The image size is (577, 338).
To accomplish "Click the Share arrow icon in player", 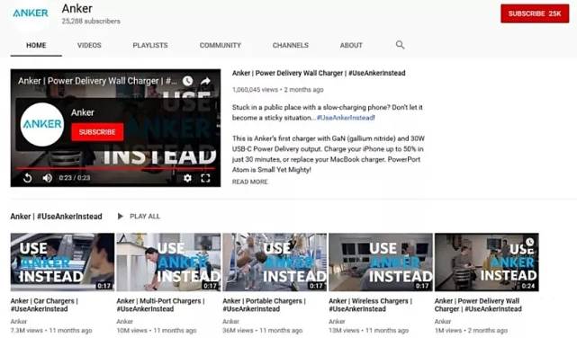I will coord(205,81).
